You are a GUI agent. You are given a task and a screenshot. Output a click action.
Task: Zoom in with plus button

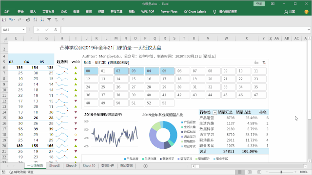[295, 172]
